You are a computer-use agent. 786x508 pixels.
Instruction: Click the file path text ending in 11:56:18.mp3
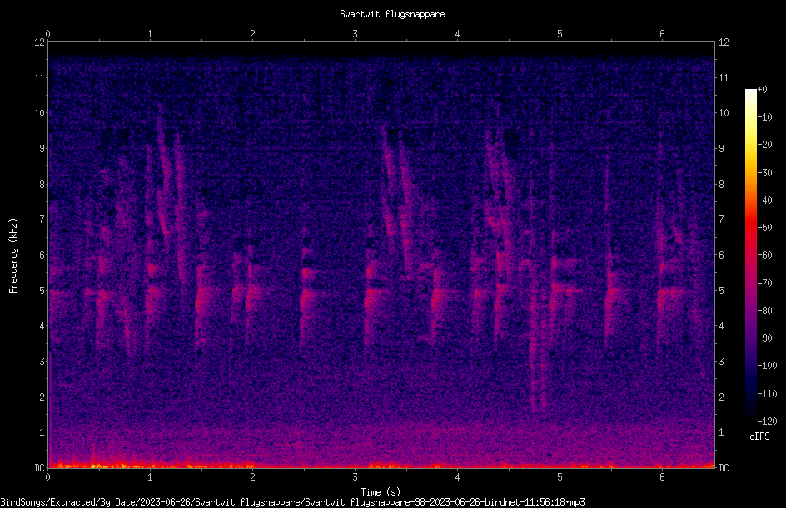[x=293, y=502]
